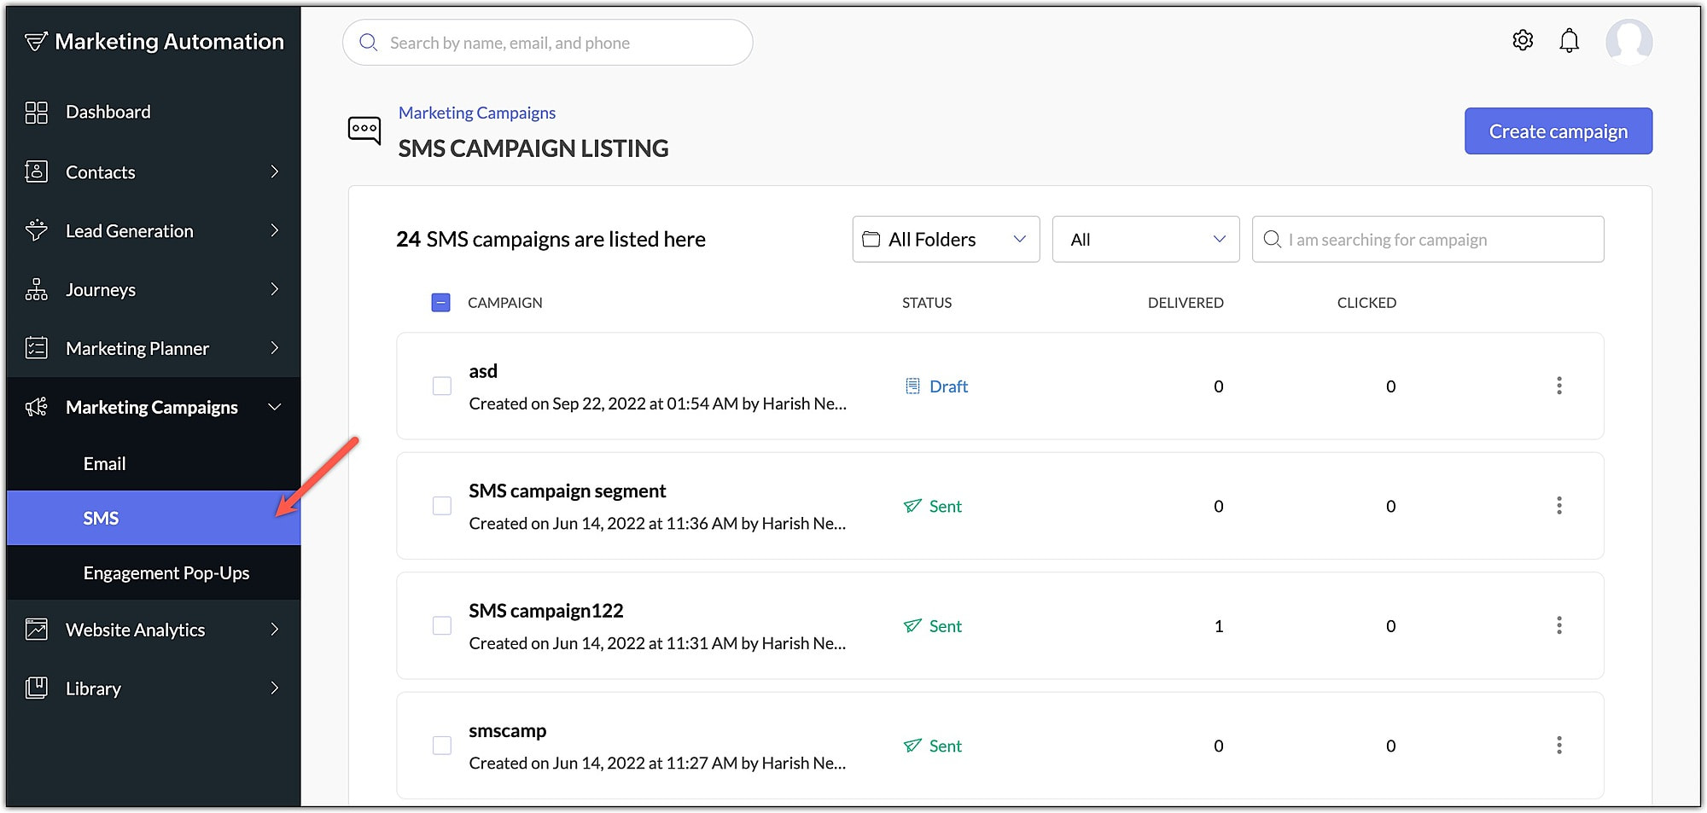Click Sent status icon for smscamp
This screenshot has height=813, width=1707.
tap(912, 746)
